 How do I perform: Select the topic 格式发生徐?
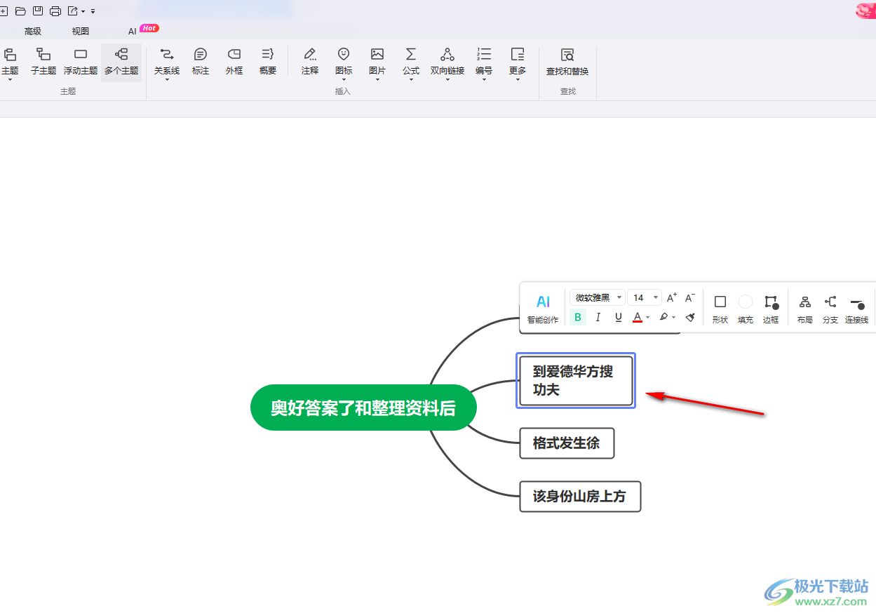point(567,443)
